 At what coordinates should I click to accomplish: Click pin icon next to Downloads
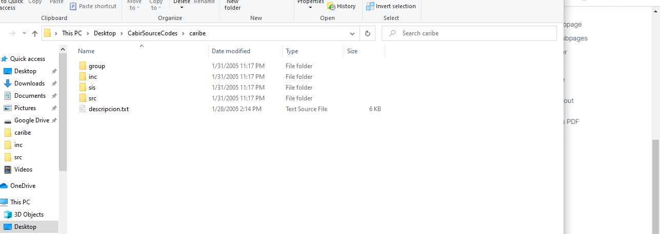coord(54,83)
